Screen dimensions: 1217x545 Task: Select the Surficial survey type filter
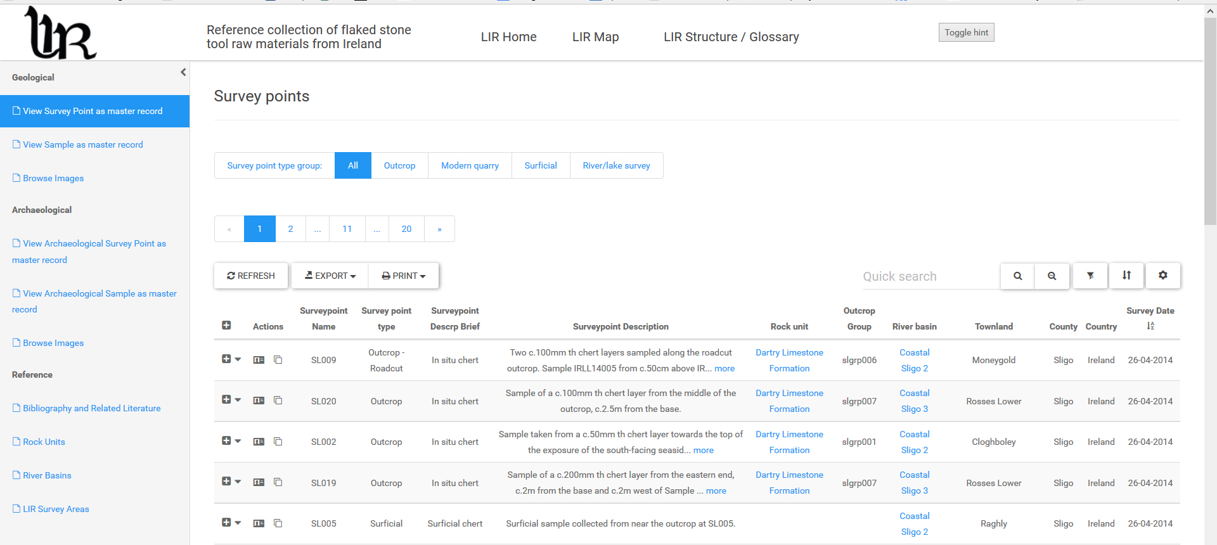[x=540, y=165]
